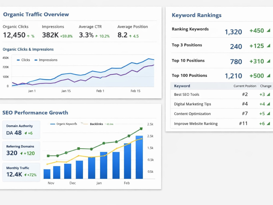The width and height of the screenshot is (273, 205).
Task: Toggle the Organic Keywords legend entry
Action: pos(64,124)
